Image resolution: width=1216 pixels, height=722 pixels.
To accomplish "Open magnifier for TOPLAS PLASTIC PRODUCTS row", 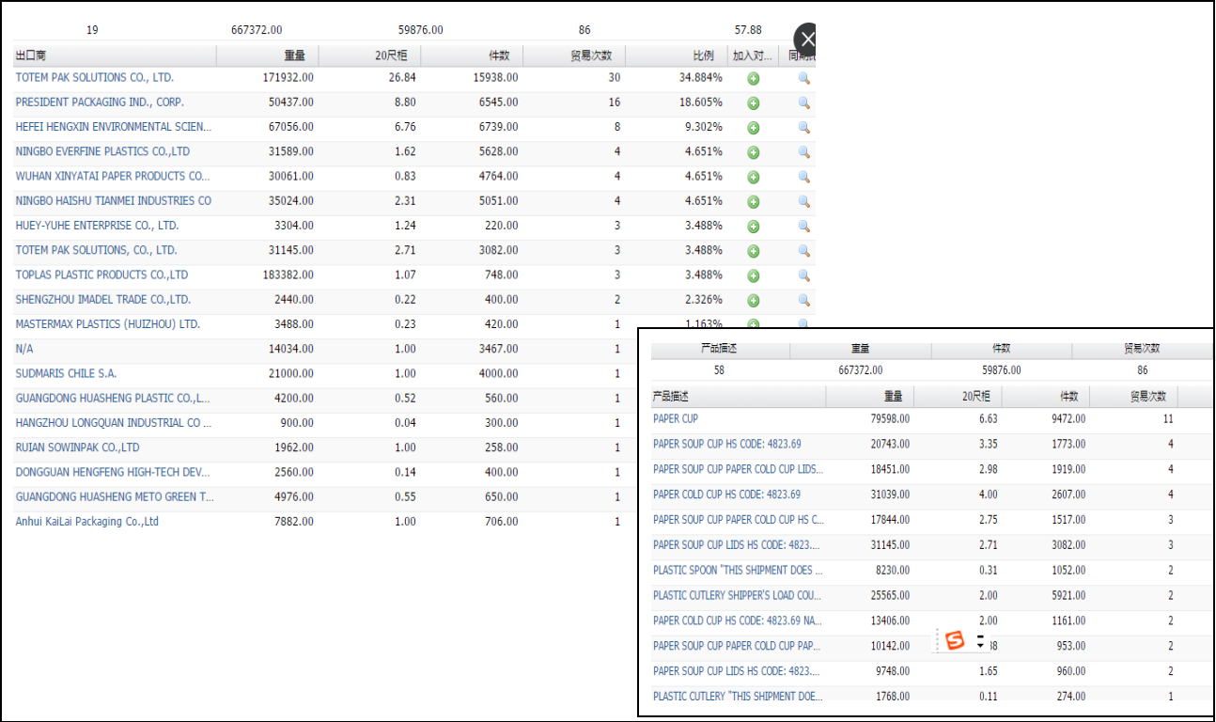I will pos(803,275).
